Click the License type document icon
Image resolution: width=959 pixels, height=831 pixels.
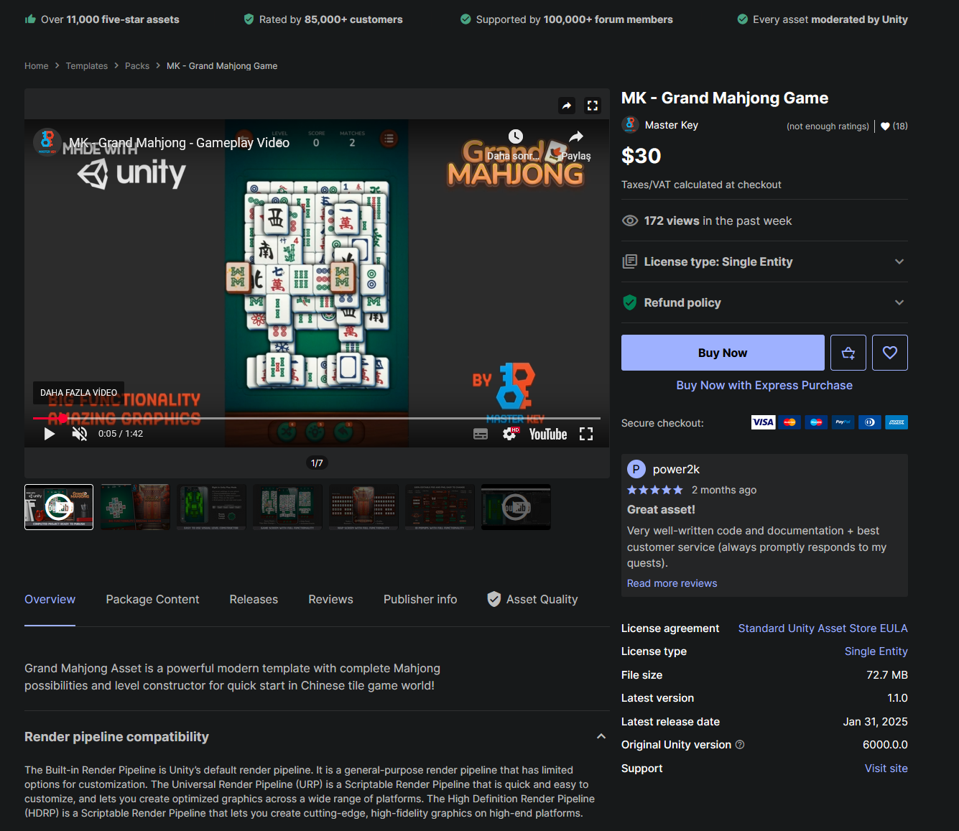coord(630,261)
